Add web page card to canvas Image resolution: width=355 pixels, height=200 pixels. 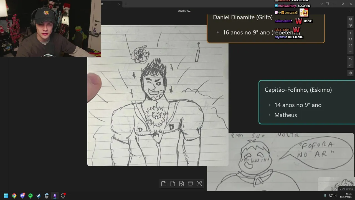pyautogui.click(x=190, y=184)
